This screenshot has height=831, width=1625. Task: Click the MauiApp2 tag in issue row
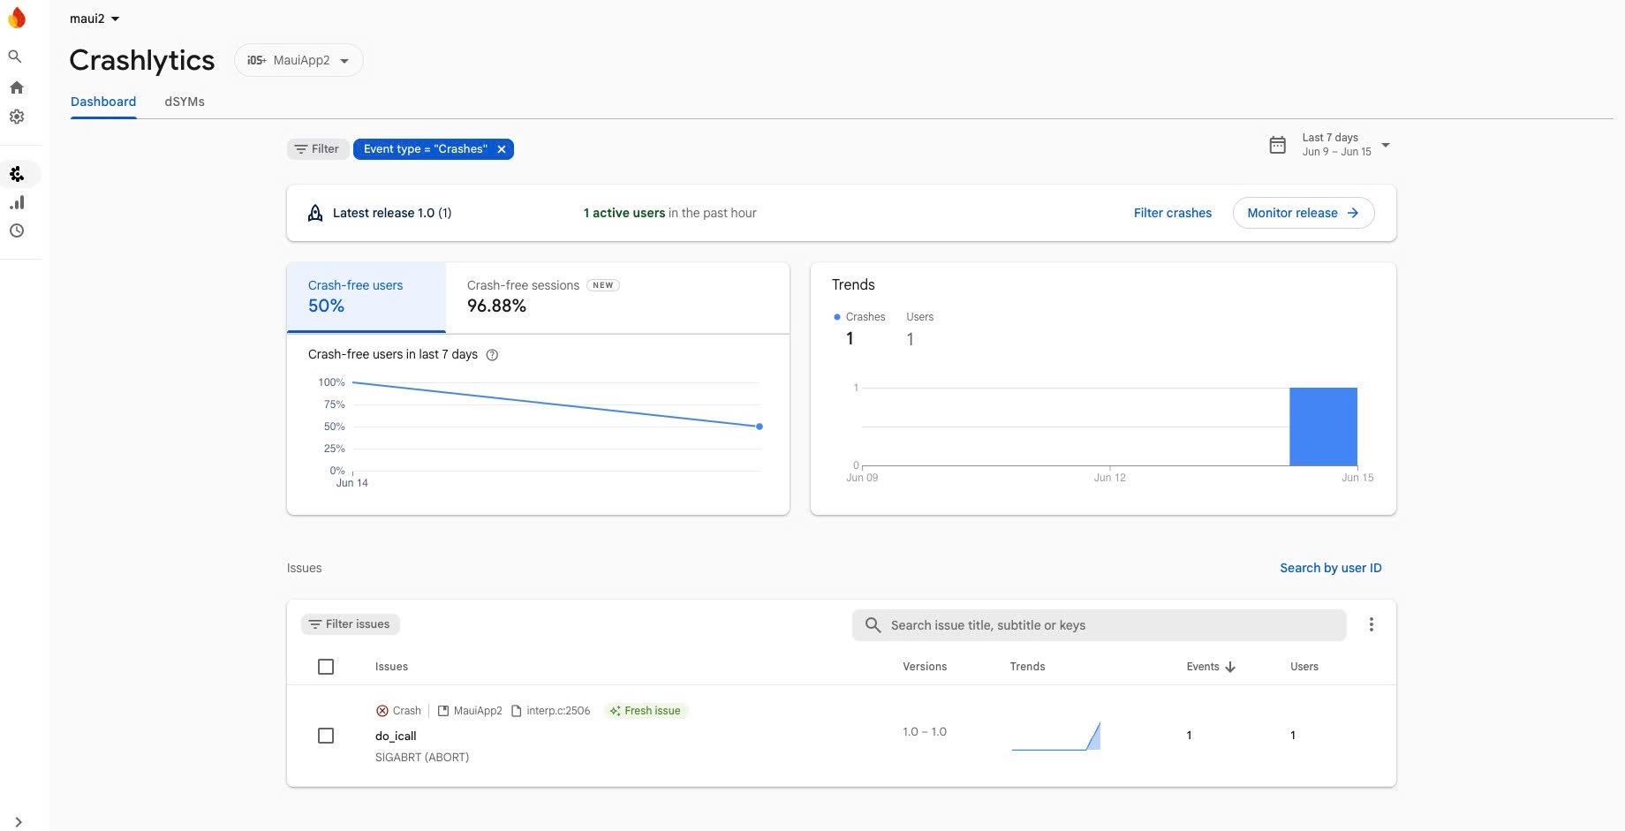click(470, 711)
